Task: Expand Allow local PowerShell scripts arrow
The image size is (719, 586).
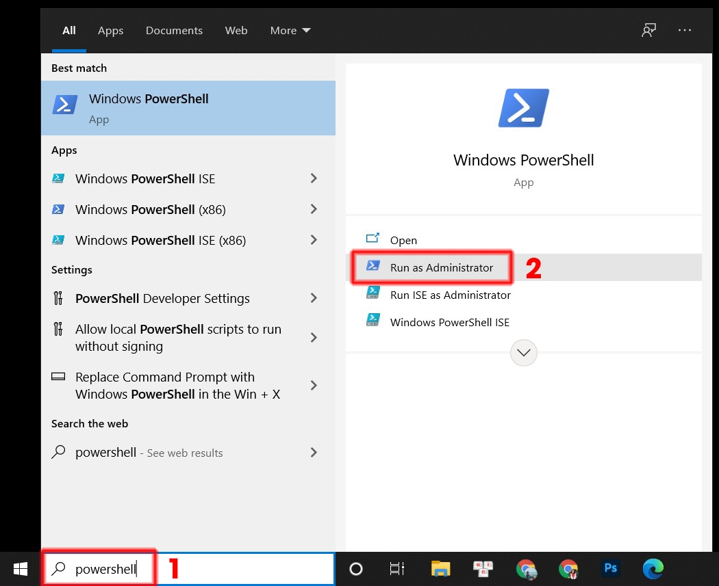Action: point(314,338)
